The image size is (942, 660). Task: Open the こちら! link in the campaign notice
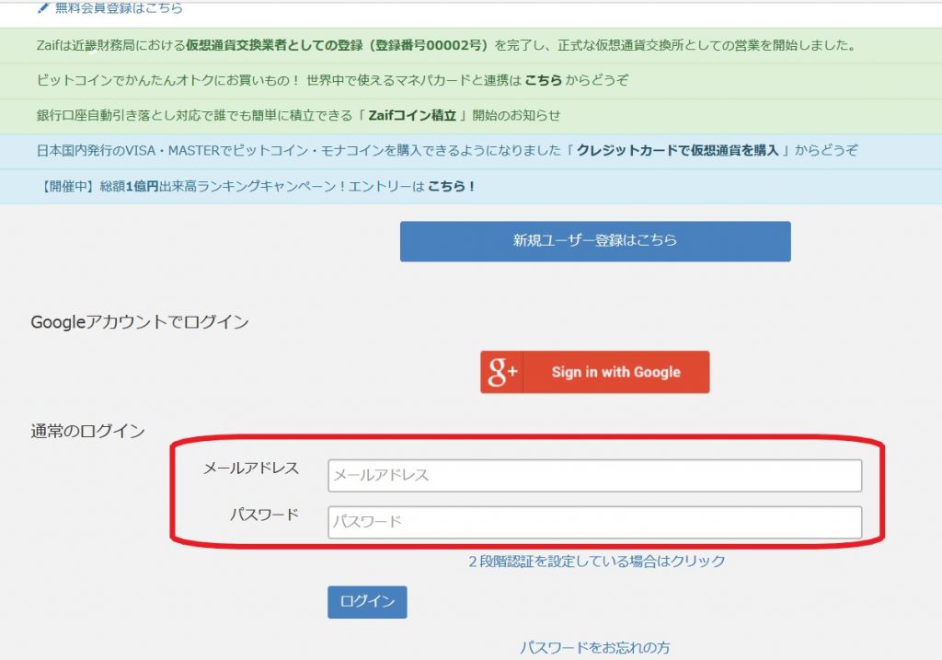pyautogui.click(x=451, y=186)
